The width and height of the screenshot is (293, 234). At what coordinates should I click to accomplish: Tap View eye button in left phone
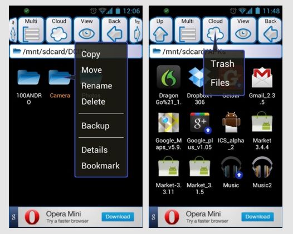(86, 30)
